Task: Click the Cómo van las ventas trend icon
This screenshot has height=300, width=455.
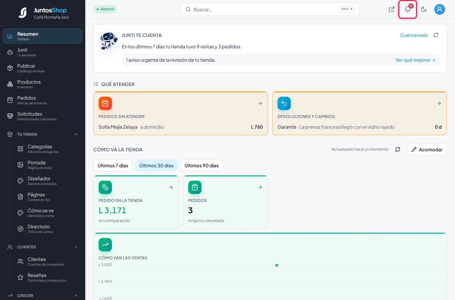Action: click(x=105, y=245)
